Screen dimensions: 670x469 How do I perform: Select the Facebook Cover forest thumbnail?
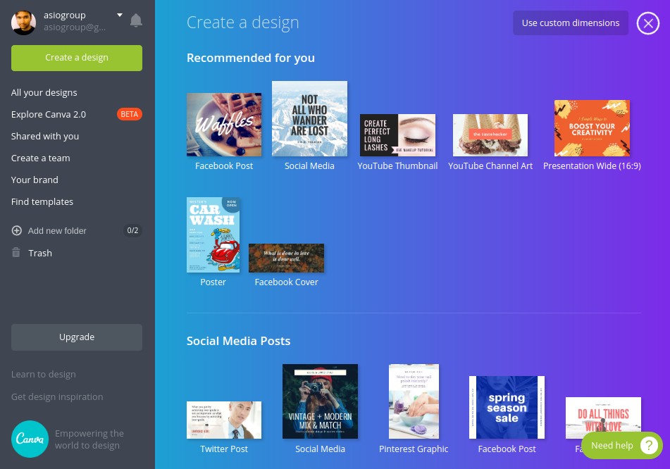pyautogui.click(x=286, y=258)
